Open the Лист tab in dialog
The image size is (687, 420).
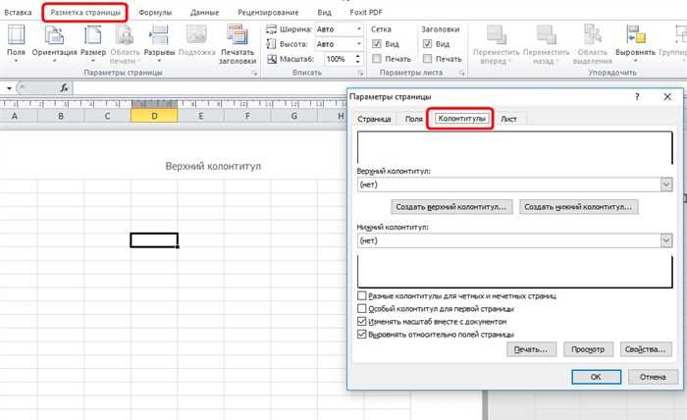[x=508, y=119]
